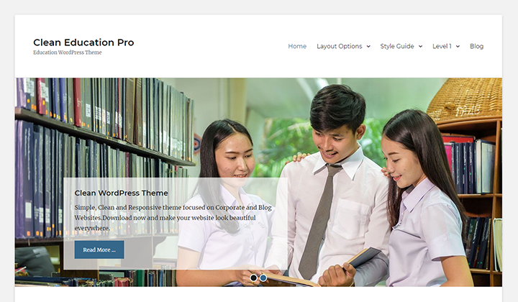Open the Clean Education Pro site title
The height and width of the screenshot is (302, 518).
[x=83, y=42]
